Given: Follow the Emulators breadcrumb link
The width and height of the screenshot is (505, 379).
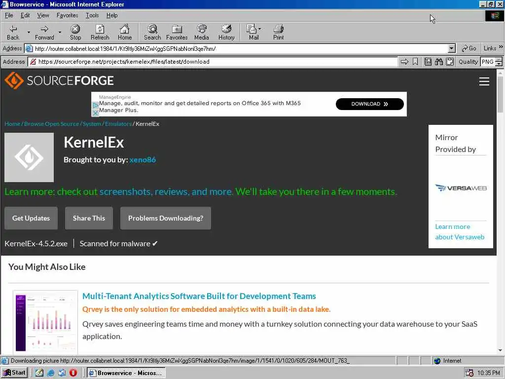Looking at the screenshot, I should (118, 124).
